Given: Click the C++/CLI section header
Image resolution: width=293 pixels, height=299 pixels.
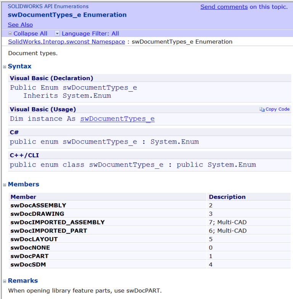Looking at the screenshot, I should click(x=150, y=155).
